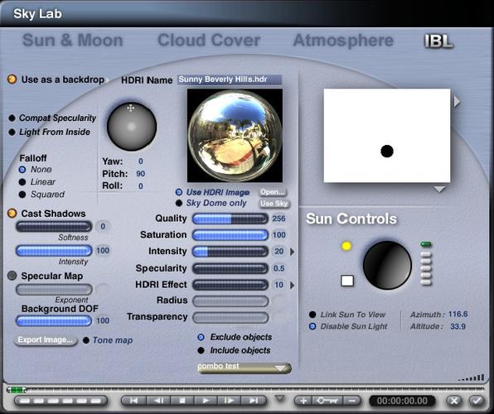The width and height of the screenshot is (494, 414).
Task: Toggle the Cast Shadows option
Action: click(12, 213)
